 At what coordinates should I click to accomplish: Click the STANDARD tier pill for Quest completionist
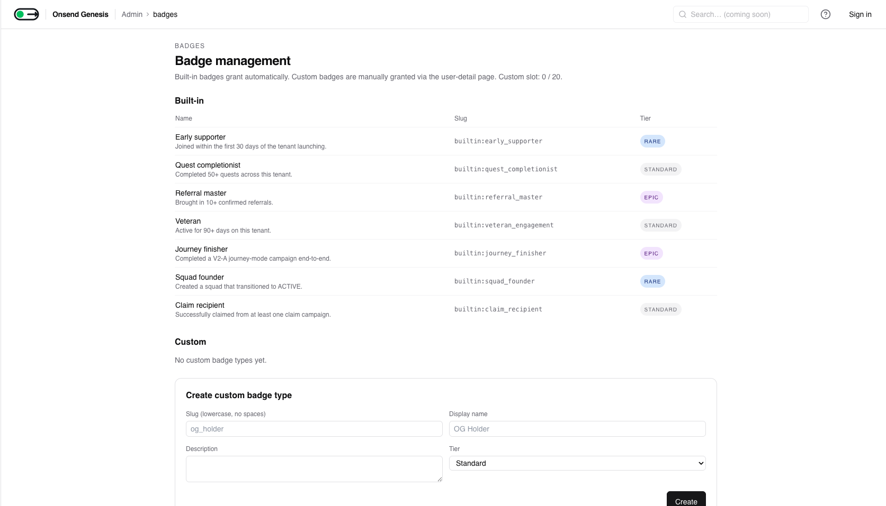coord(660,169)
